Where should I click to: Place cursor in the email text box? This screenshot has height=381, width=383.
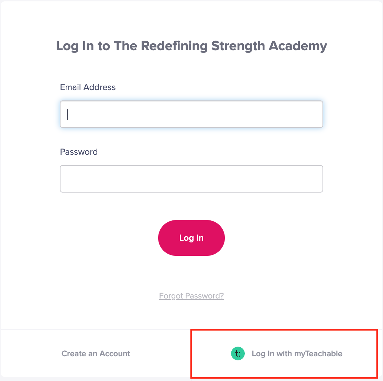(x=191, y=114)
